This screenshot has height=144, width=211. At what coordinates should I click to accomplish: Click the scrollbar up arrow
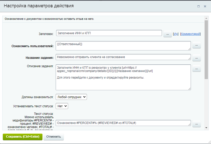(x=206, y=18)
